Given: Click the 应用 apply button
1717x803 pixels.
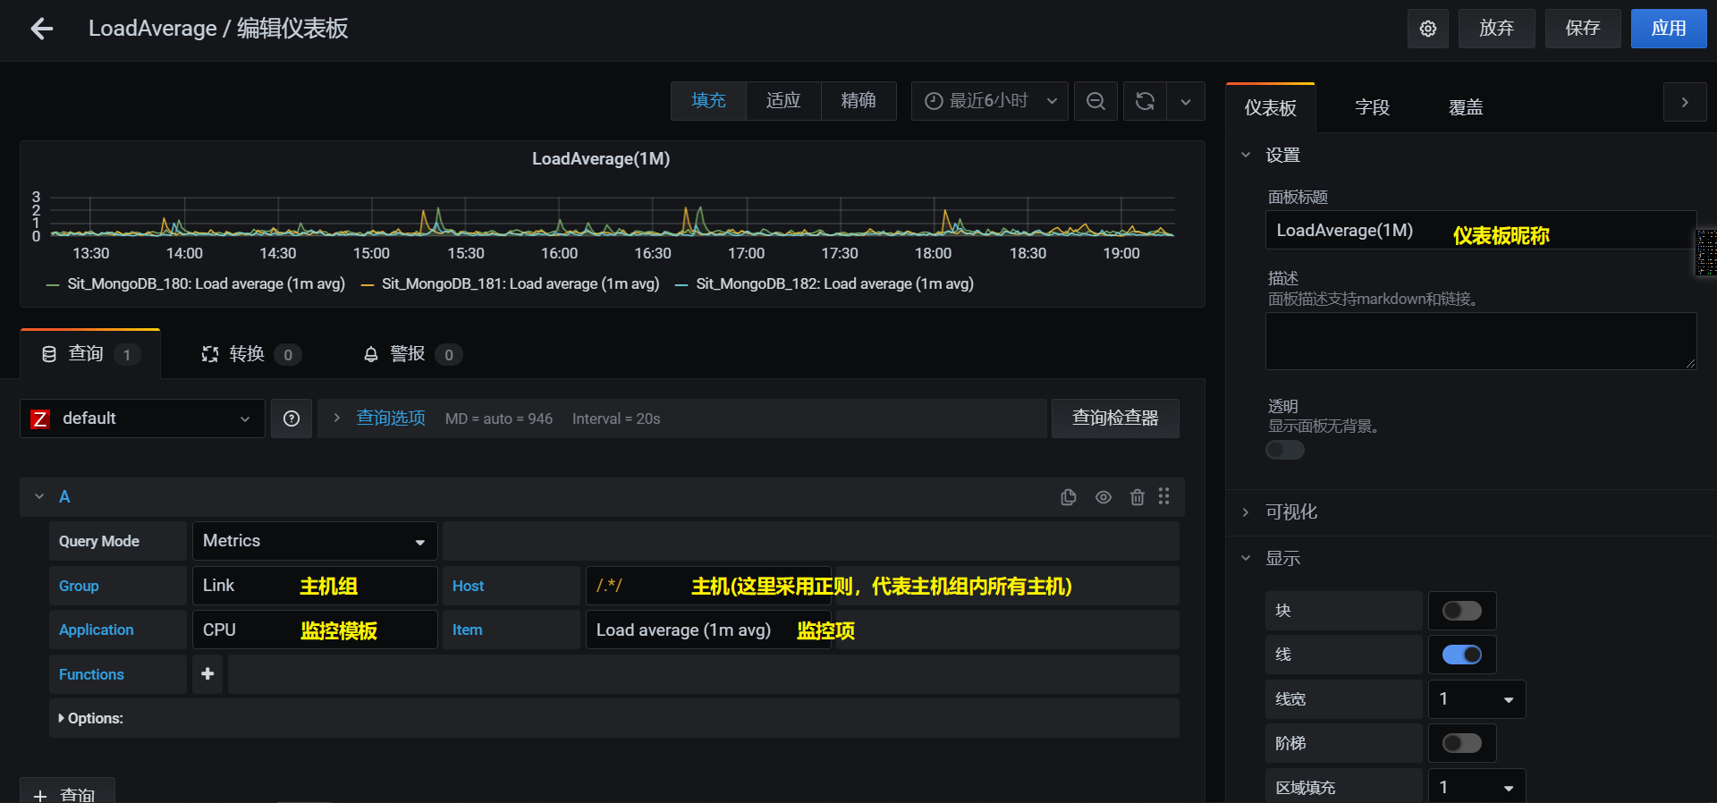Looking at the screenshot, I should [x=1669, y=29].
